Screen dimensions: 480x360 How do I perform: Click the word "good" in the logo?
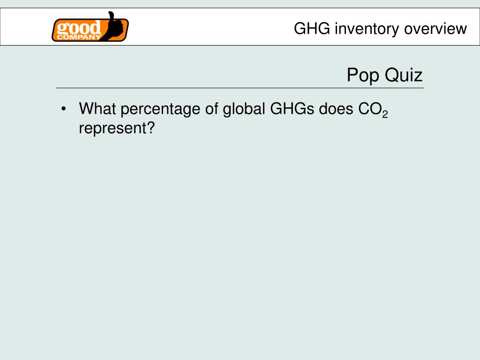pos(79,28)
